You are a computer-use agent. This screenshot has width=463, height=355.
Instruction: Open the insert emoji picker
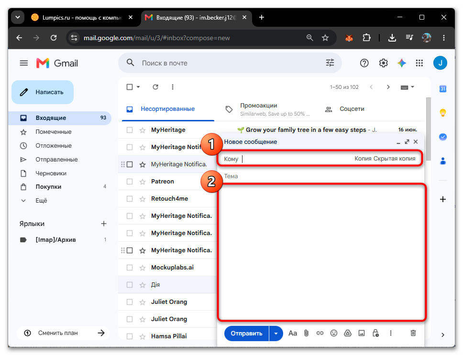point(334,333)
